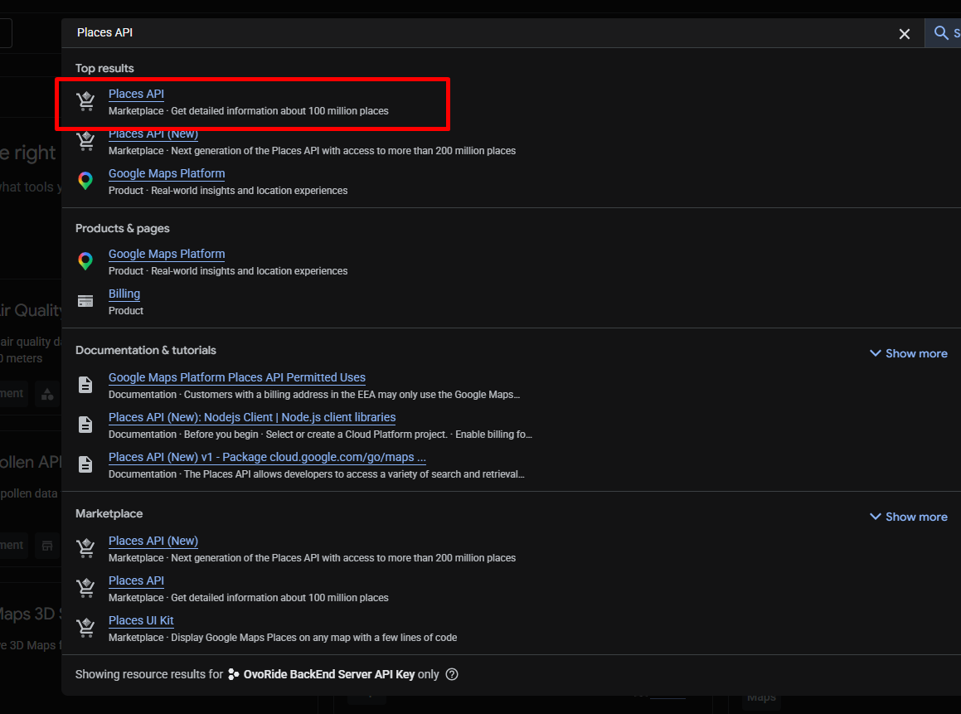This screenshot has width=961, height=714.
Task: Click the 'Top results' heading
Action: pyautogui.click(x=104, y=68)
